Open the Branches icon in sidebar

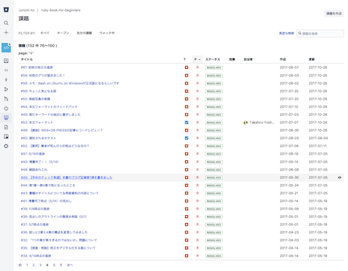click(x=6, y=89)
